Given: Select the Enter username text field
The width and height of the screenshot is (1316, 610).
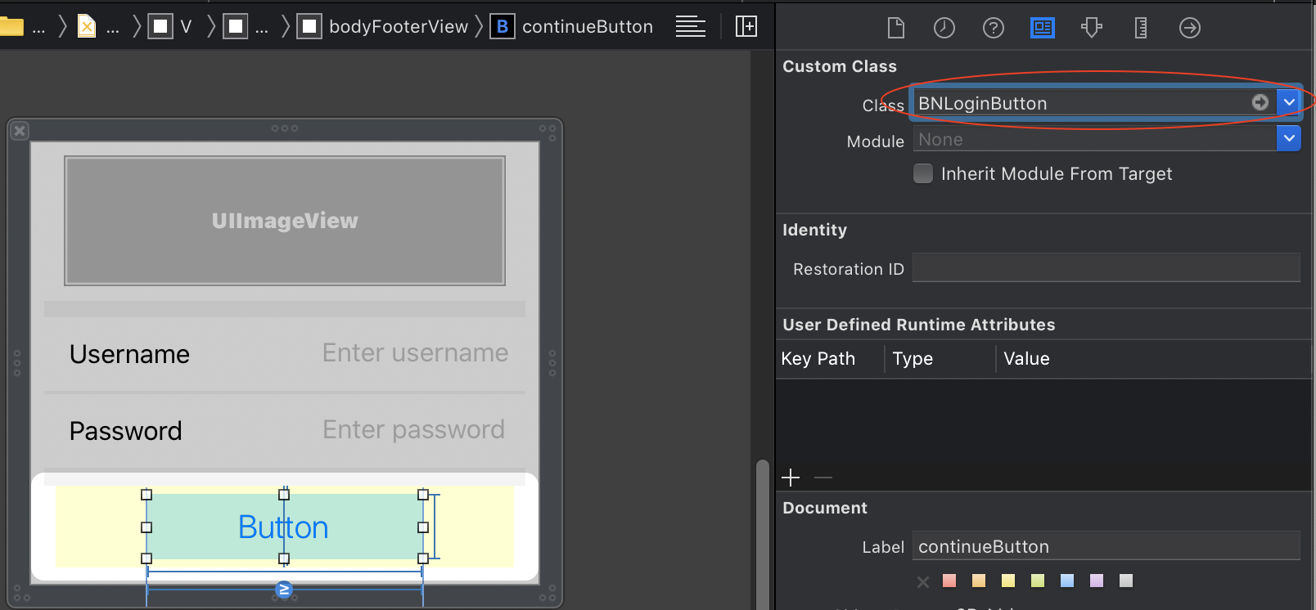Looking at the screenshot, I should coord(415,353).
